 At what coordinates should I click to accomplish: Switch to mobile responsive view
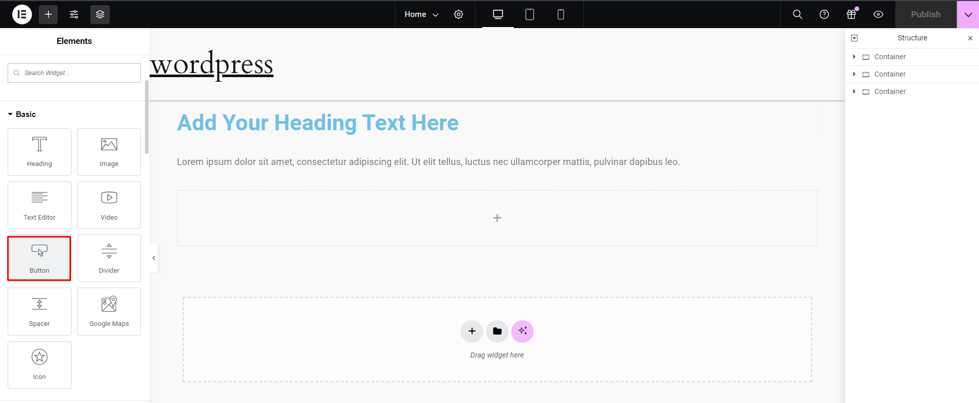(x=561, y=14)
